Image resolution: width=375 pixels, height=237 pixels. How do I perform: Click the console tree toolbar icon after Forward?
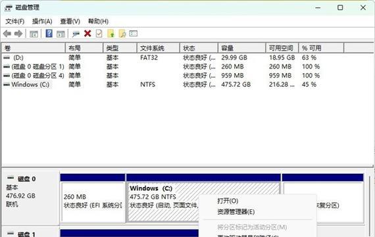pyautogui.click(x=34, y=34)
